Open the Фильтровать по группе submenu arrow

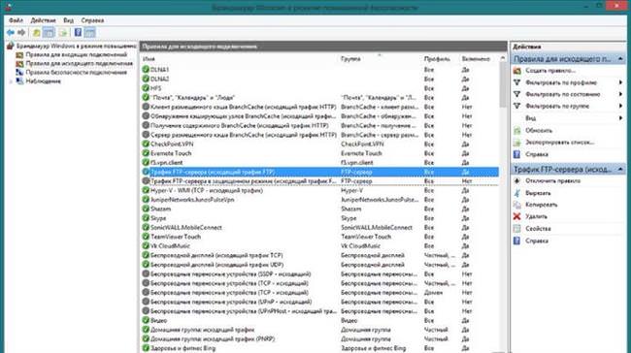tap(621, 106)
